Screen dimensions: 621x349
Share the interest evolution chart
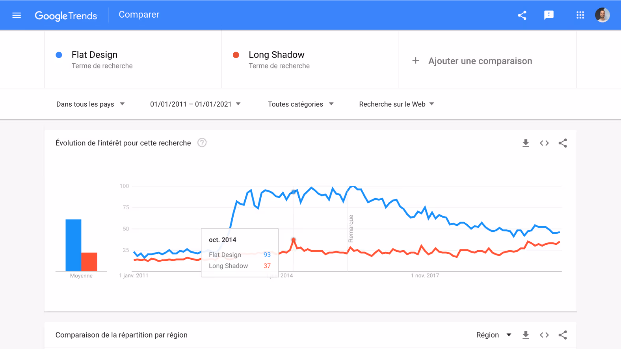coord(563,143)
